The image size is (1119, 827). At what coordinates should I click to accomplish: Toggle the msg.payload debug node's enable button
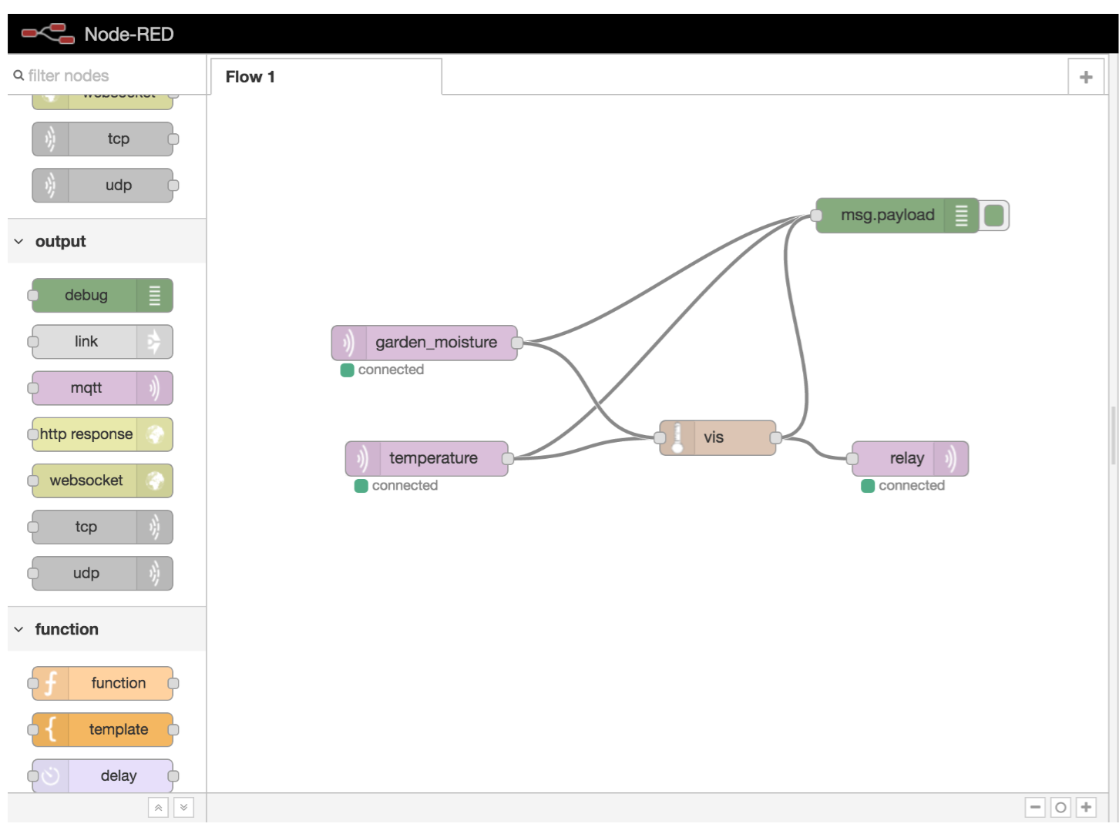pos(994,215)
